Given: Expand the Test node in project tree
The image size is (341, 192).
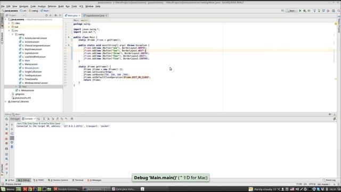Looking at the screenshot, I should pos(16,86).
